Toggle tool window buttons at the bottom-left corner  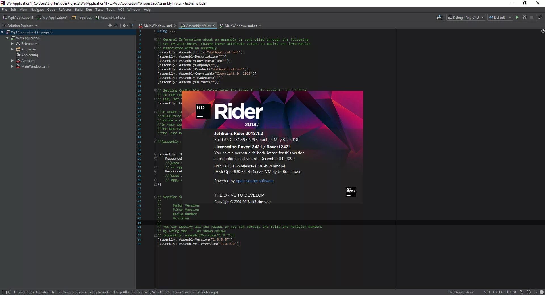click(x=4, y=292)
